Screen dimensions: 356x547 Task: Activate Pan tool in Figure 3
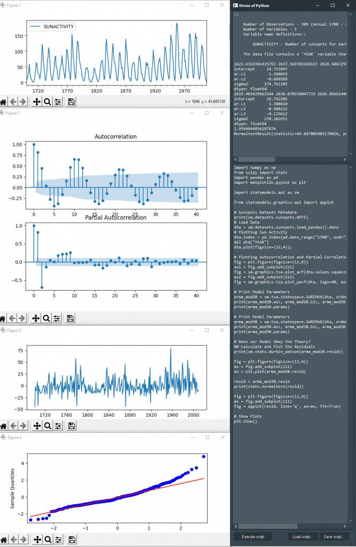pyautogui.click(x=37, y=426)
